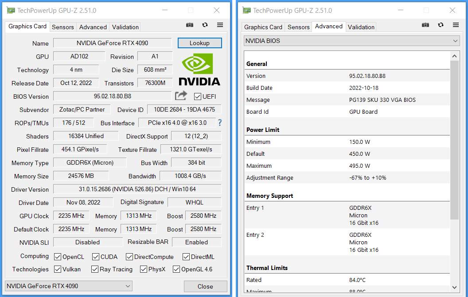Screen dimensions: 468x297
Task: Click the Memory Type field GDDR6X (Micron)
Action: (90, 162)
